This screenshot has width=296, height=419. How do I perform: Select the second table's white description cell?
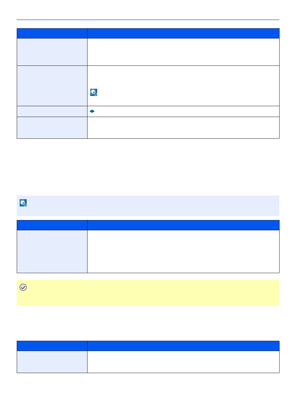pyautogui.click(x=183, y=251)
